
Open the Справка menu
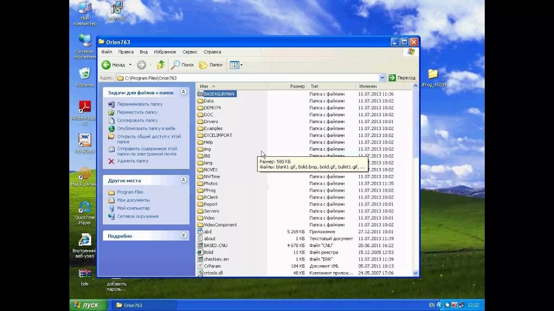tap(212, 52)
